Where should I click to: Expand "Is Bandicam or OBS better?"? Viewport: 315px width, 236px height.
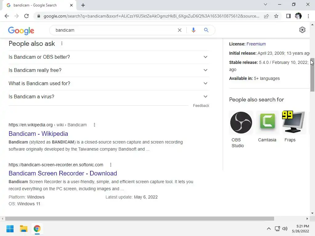tap(109, 57)
